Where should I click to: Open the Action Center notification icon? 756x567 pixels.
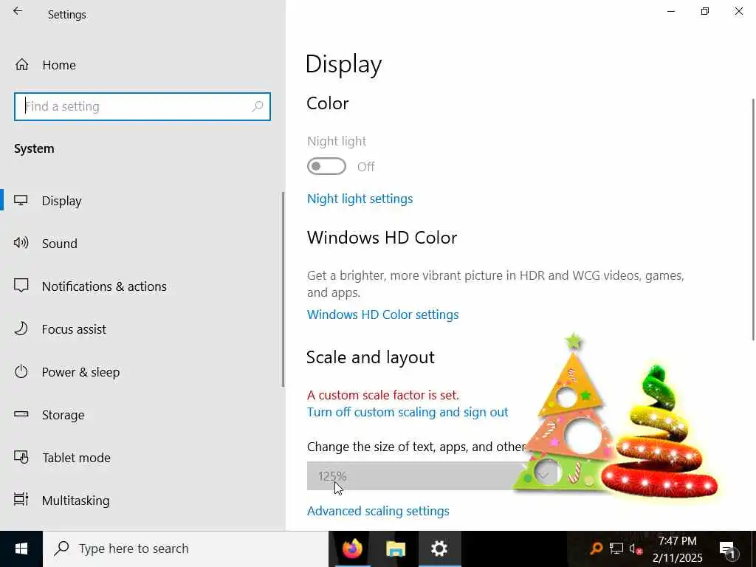[727, 549]
